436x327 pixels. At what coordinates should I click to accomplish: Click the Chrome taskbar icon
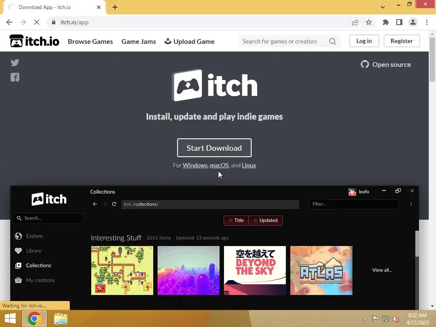pos(34,318)
